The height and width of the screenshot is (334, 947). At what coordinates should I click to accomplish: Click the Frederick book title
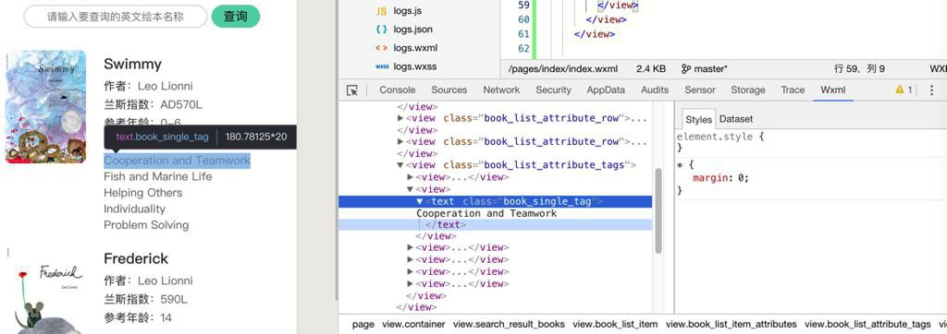(x=136, y=258)
